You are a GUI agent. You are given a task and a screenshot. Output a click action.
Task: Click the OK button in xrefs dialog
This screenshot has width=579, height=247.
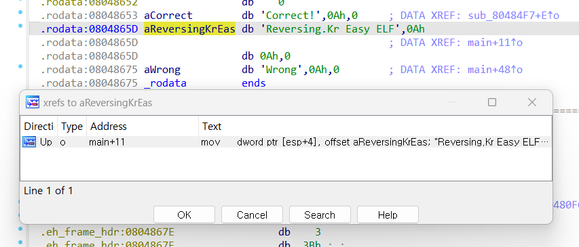click(184, 215)
